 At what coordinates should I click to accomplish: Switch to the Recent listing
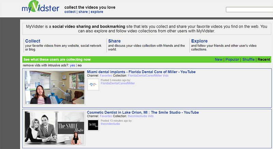264,59
